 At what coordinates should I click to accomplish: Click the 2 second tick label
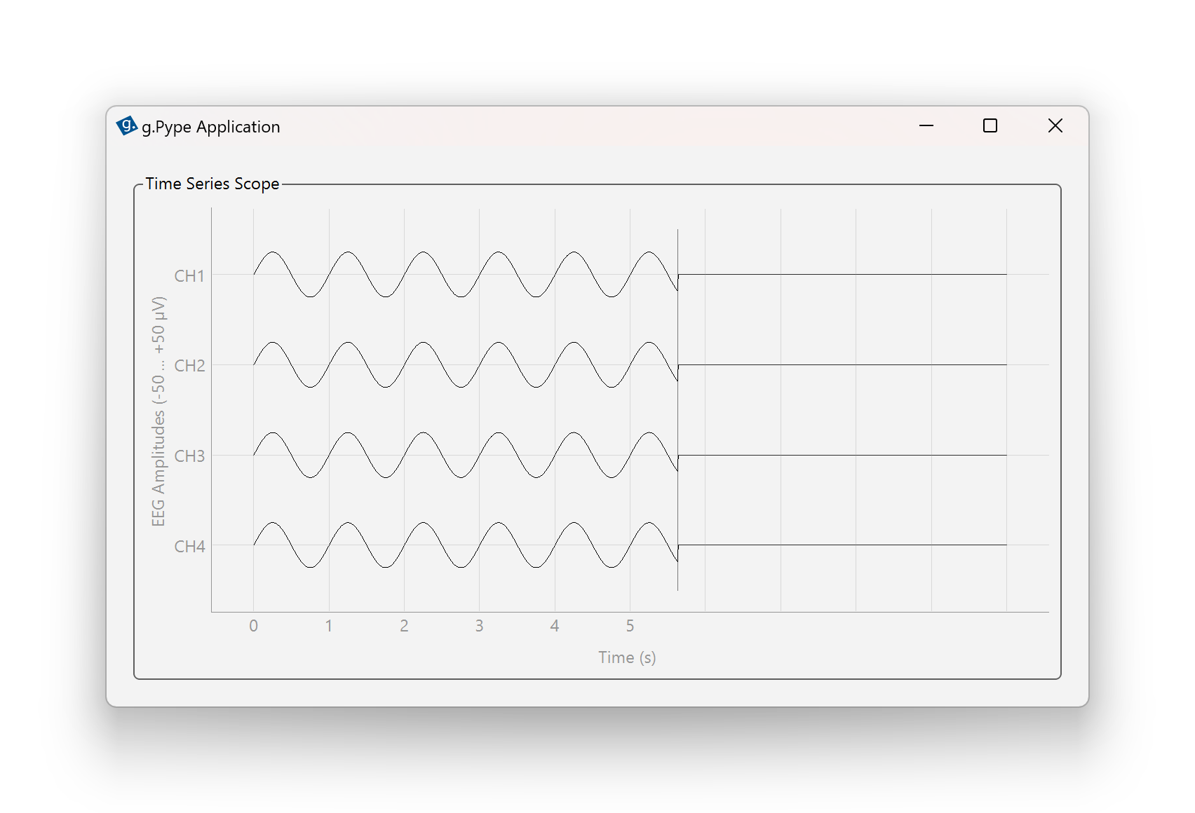(404, 626)
